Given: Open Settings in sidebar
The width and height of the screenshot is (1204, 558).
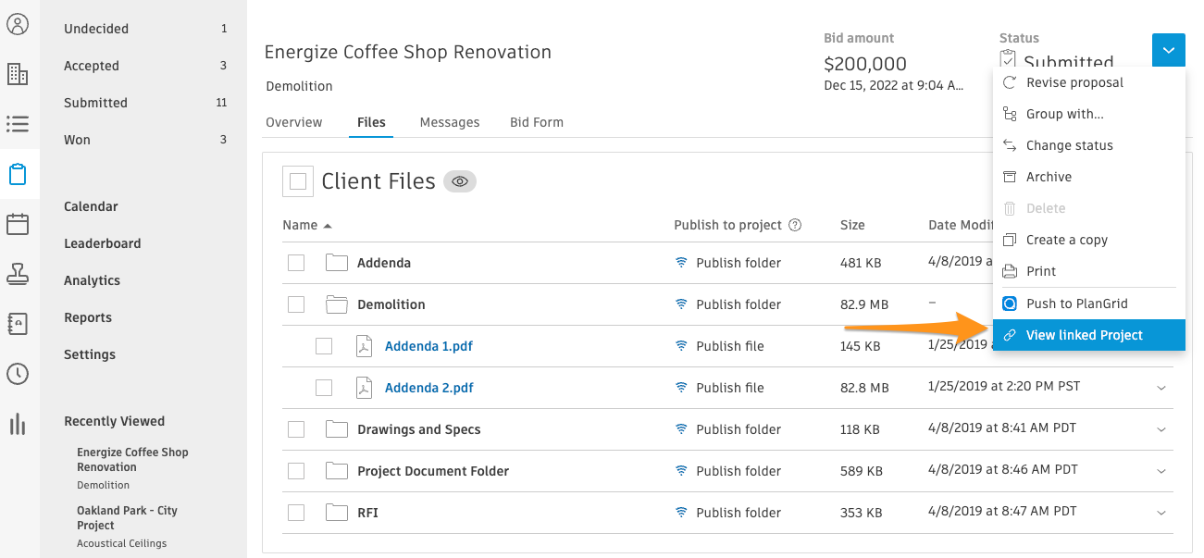Looking at the screenshot, I should [x=90, y=354].
